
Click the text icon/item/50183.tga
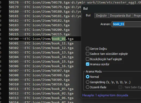pos(51,25)
